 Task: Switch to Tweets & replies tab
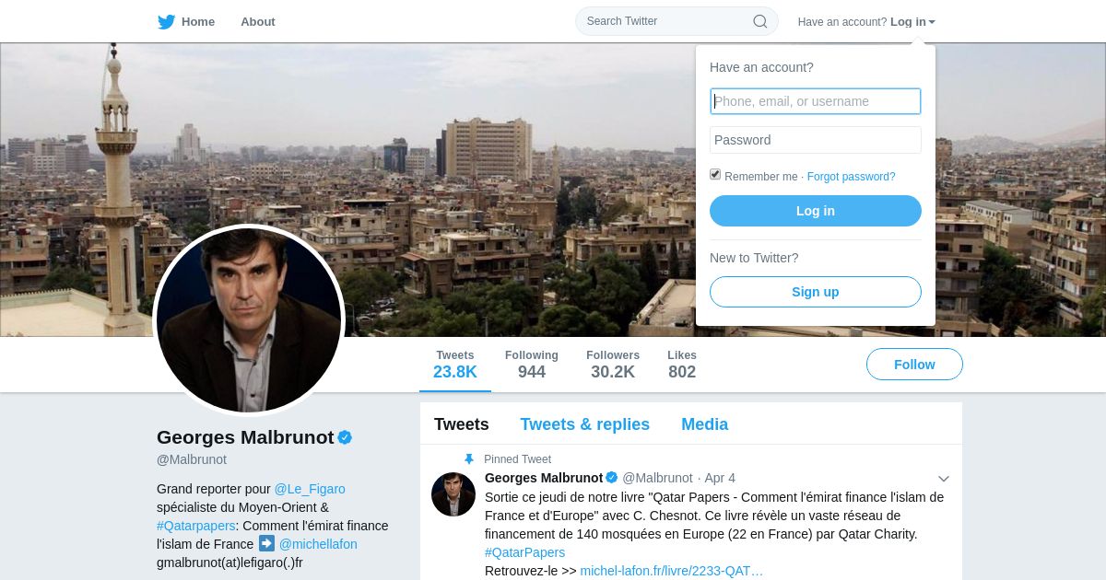point(584,424)
